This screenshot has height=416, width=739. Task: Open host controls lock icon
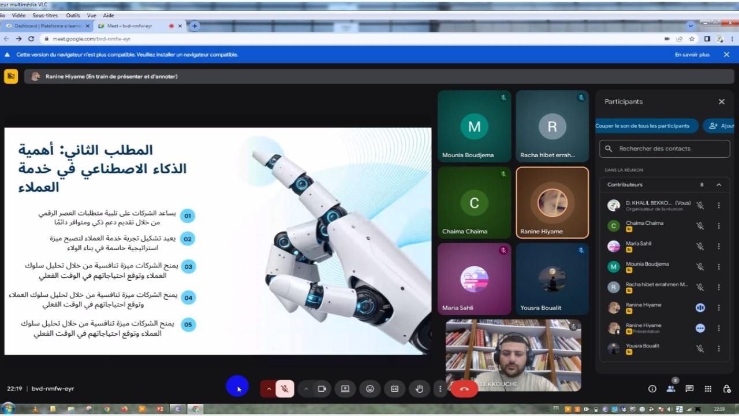coord(726,389)
